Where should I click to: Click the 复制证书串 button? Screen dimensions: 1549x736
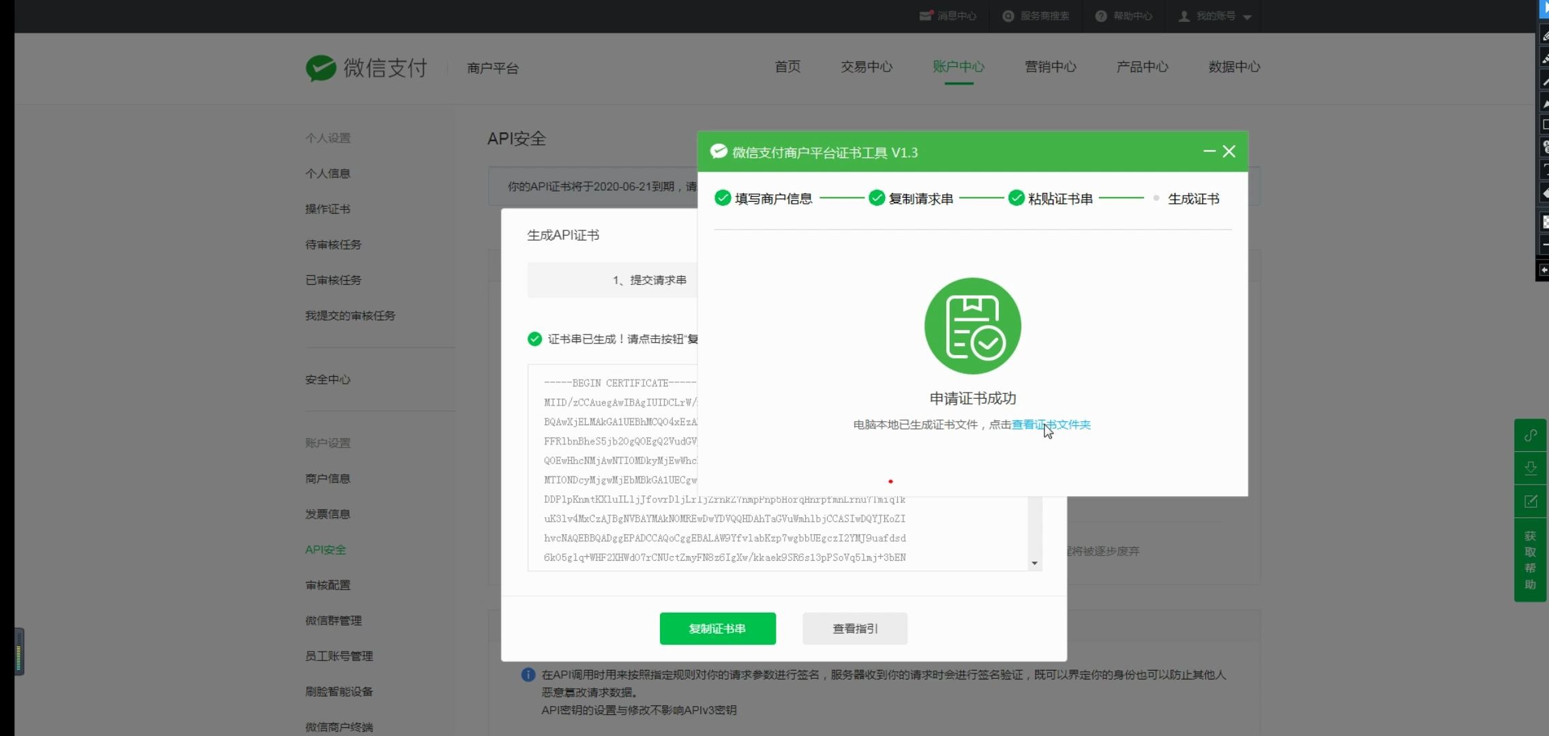coord(717,628)
